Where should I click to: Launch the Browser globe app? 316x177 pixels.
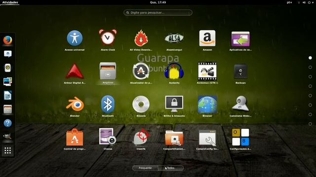(x=207, y=104)
